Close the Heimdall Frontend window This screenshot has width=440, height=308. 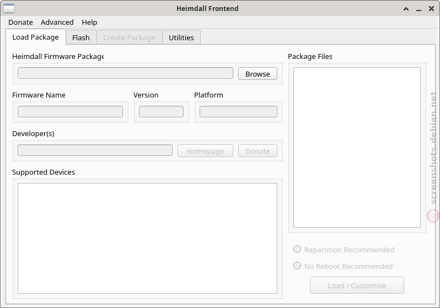coord(432,9)
